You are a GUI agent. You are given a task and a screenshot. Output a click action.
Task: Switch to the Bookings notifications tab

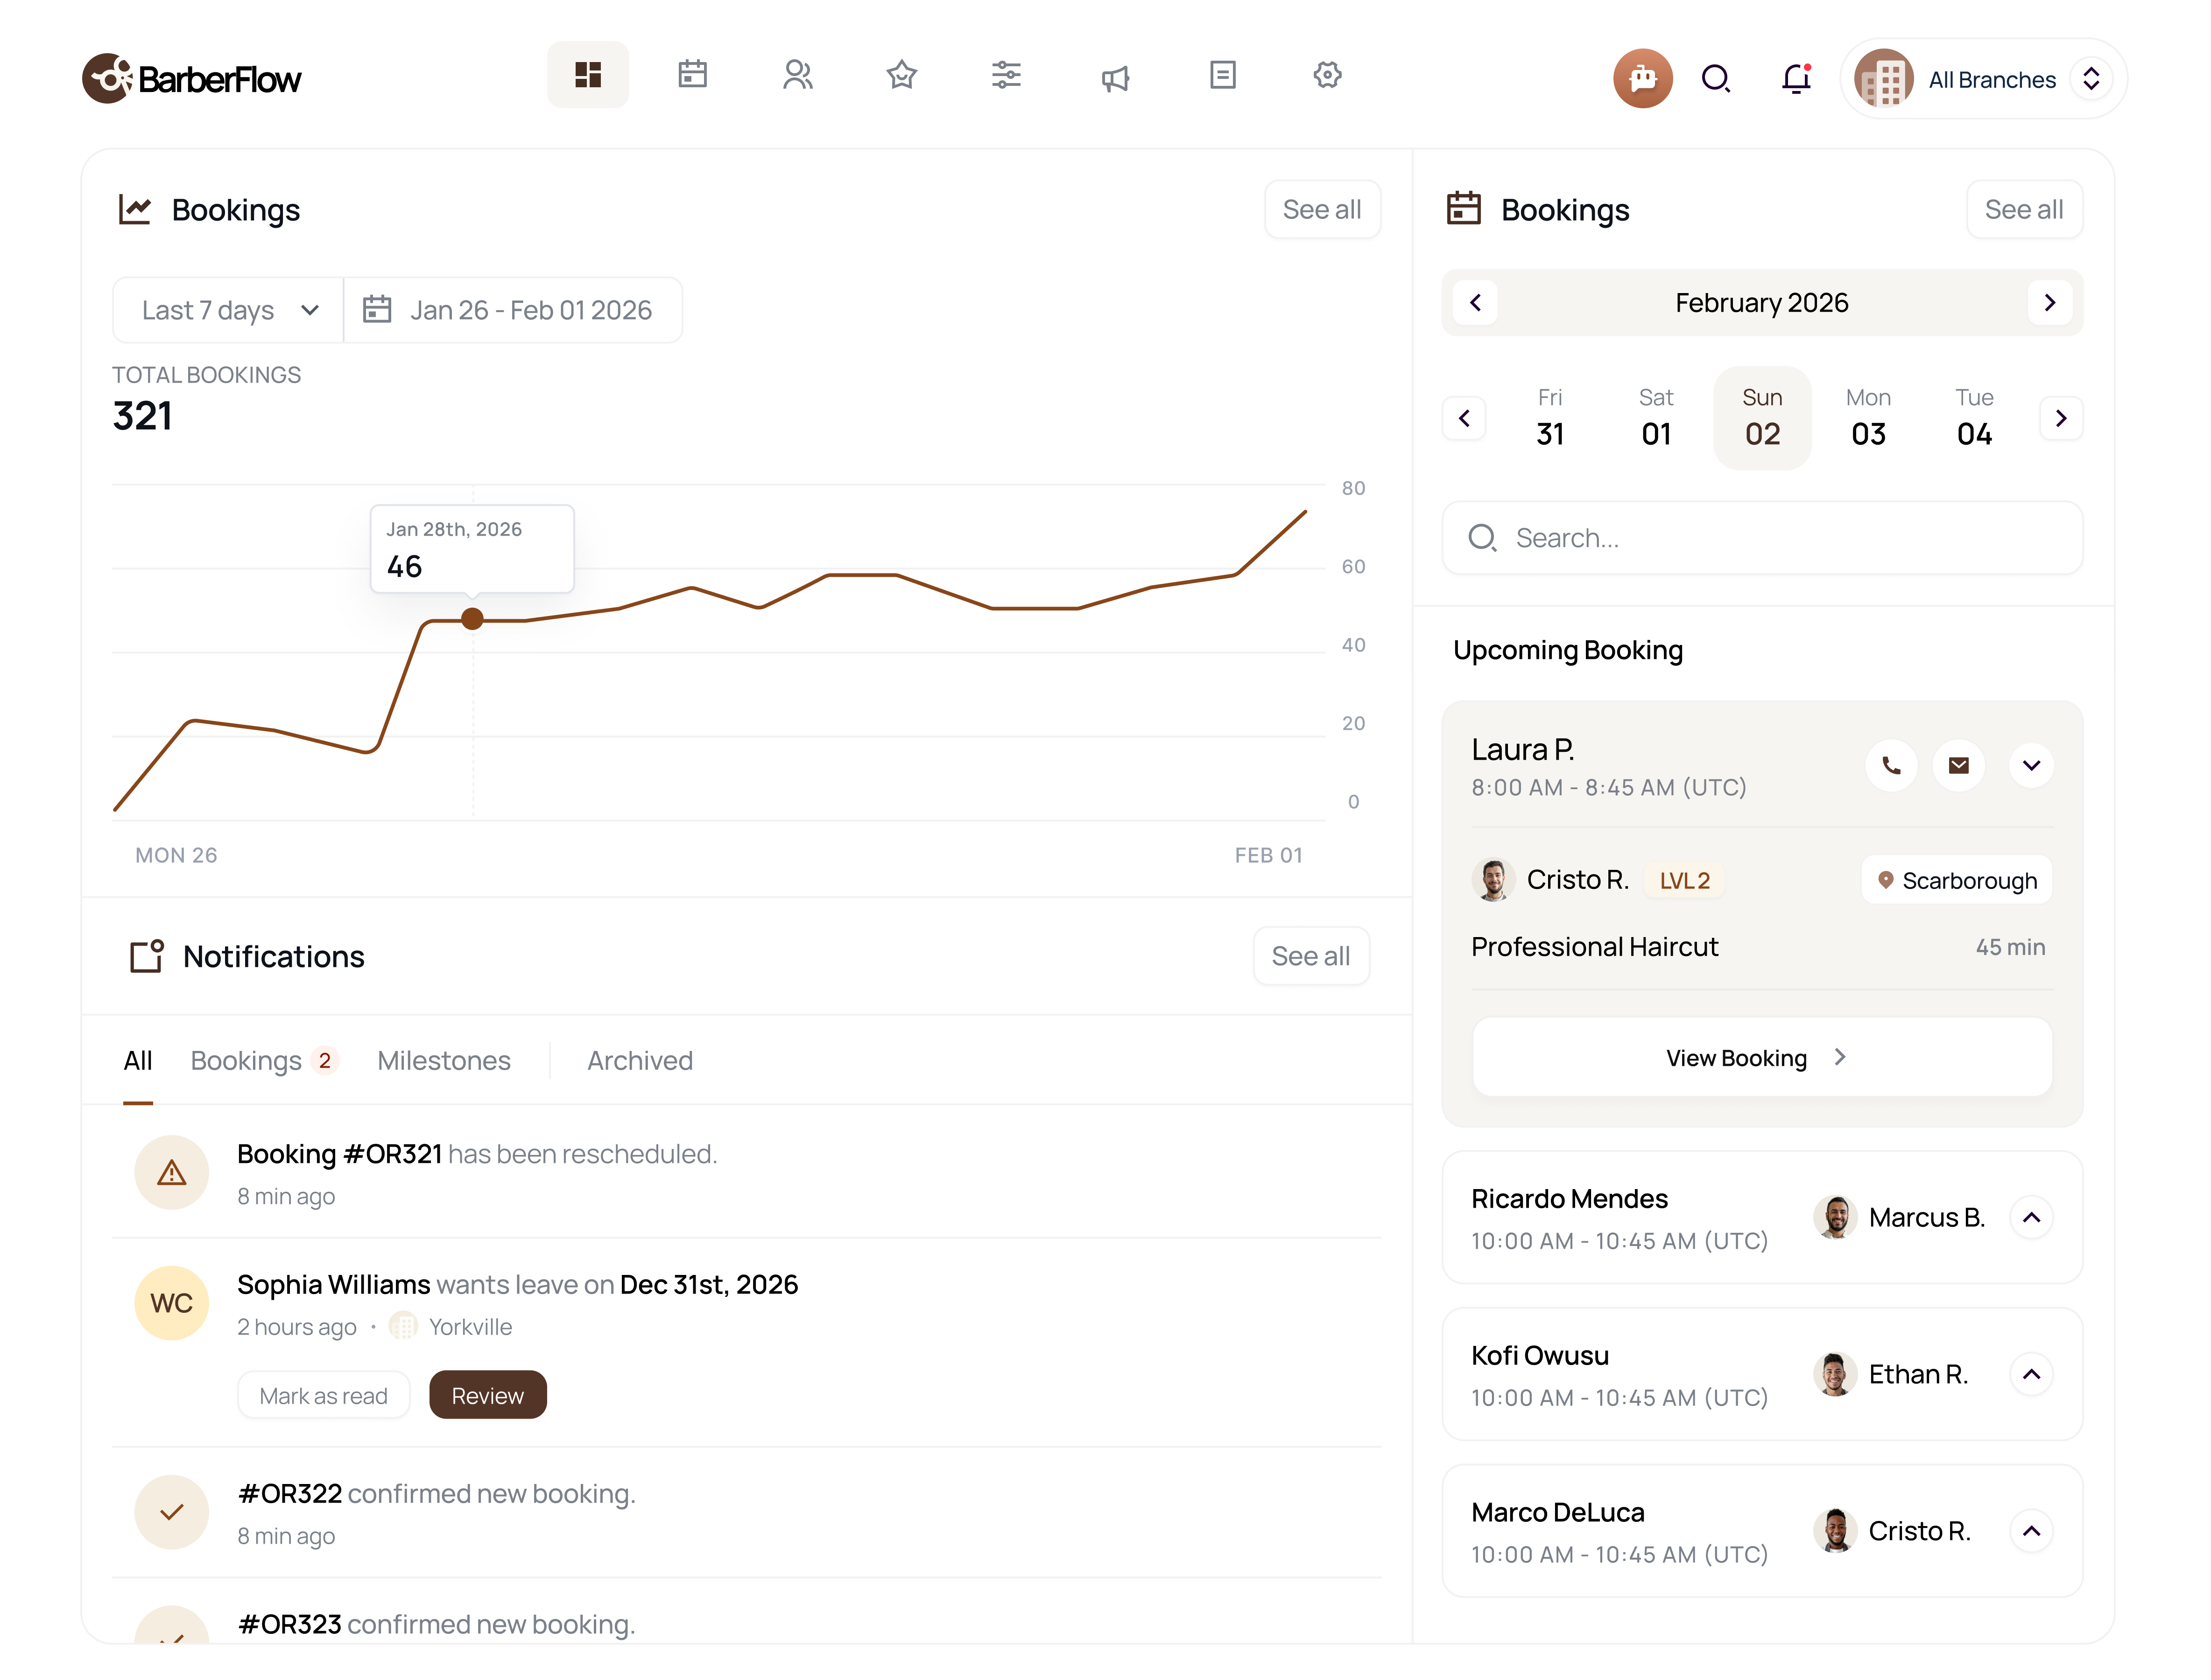(246, 1060)
